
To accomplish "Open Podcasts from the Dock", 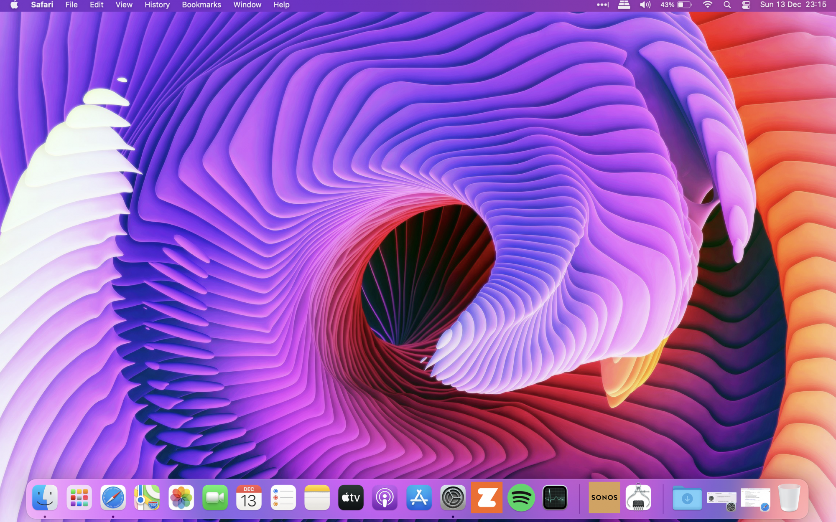I will (x=385, y=497).
